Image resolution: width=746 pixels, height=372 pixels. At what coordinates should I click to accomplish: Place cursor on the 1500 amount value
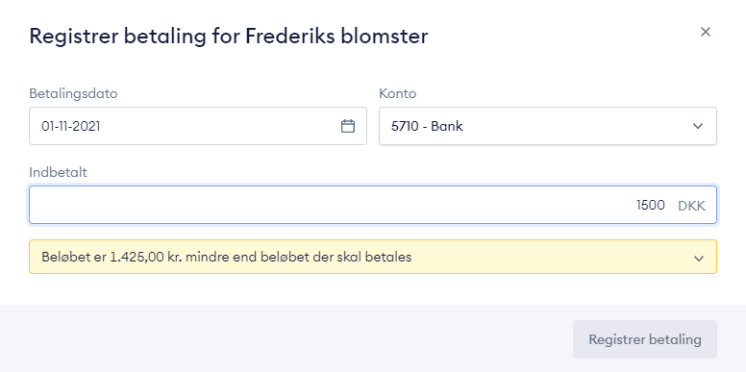[x=651, y=206]
